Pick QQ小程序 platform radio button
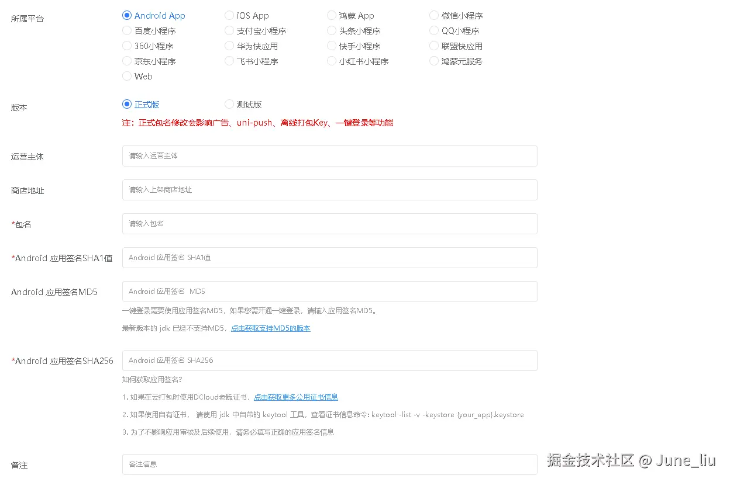The image size is (730, 482). [x=434, y=31]
